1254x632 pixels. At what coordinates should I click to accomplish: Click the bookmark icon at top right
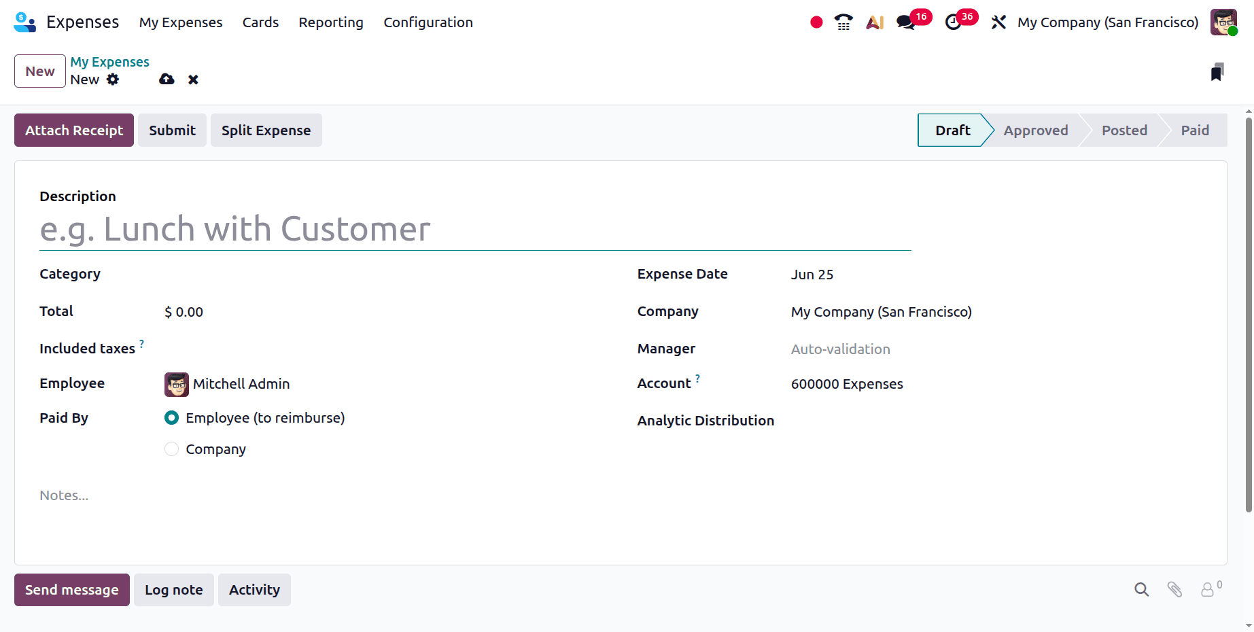[1217, 71]
